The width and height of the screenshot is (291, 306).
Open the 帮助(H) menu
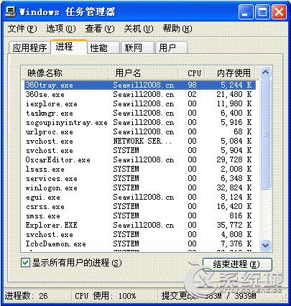coord(177,29)
